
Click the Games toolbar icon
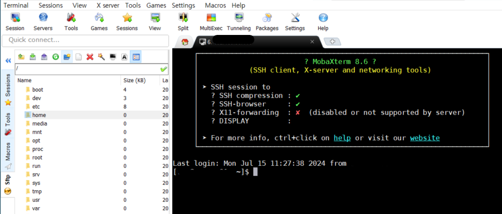click(x=99, y=22)
